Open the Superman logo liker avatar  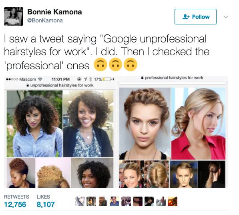173,201
